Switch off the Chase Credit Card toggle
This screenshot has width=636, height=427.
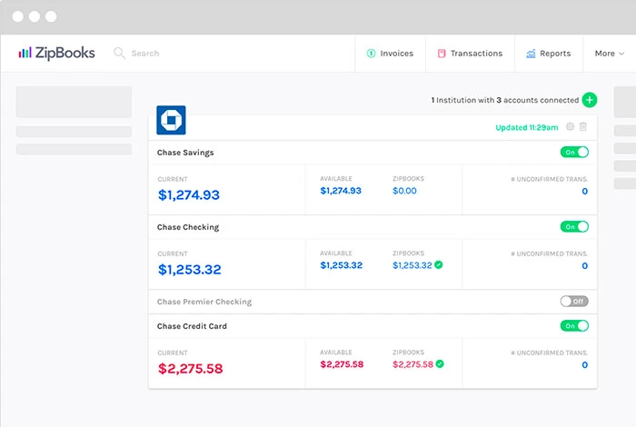click(x=574, y=326)
